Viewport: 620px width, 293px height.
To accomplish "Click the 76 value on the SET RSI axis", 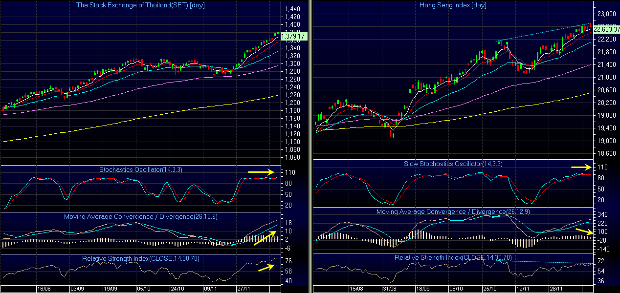I will [x=288, y=261].
